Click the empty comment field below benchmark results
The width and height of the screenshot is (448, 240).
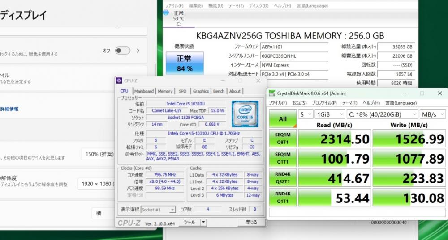(x=358, y=213)
